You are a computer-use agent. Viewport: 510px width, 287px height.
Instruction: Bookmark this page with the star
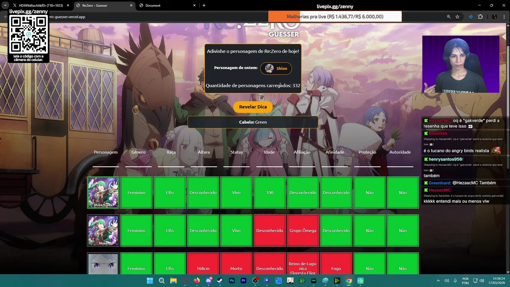click(x=457, y=17)
